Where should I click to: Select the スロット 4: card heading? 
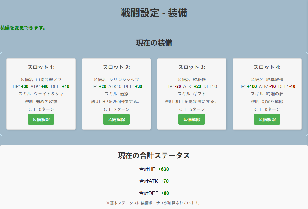click(x=267, y=67)
